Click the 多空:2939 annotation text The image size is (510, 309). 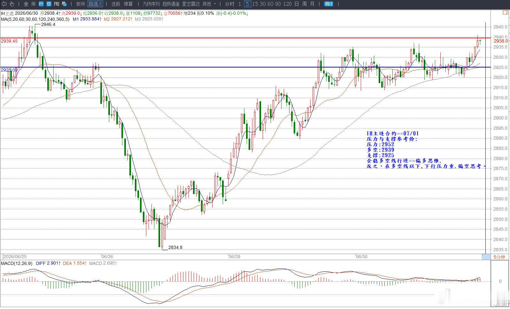point(381,150)
